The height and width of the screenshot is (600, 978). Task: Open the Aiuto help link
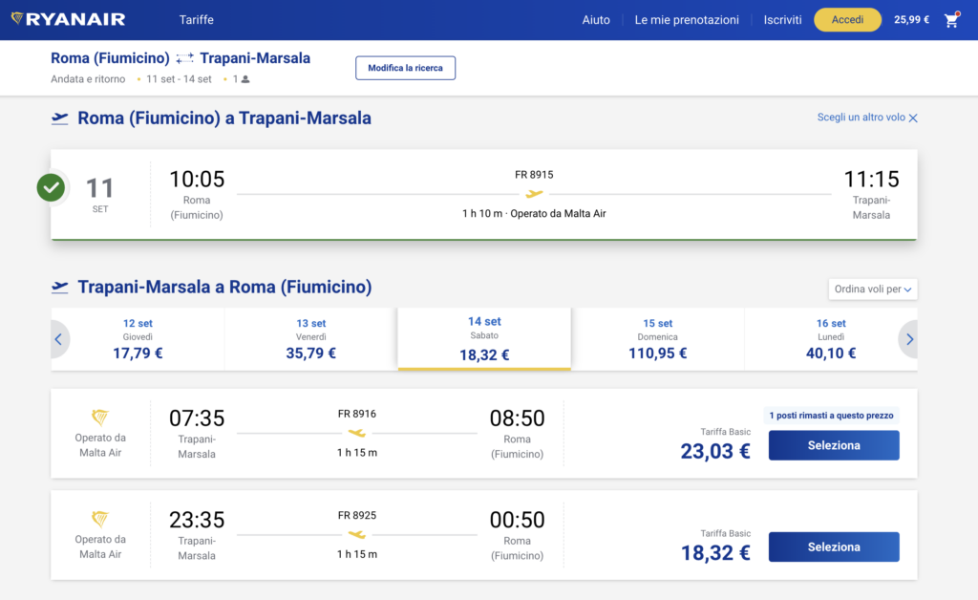click(596, 20)
